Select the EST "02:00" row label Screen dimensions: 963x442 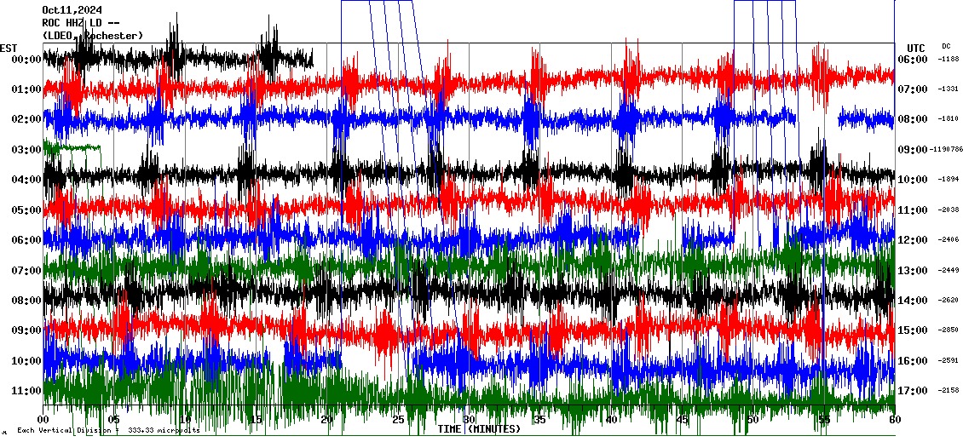(x=26, y=119)
